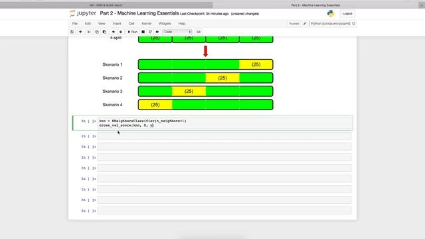Click the Skenario 4 label
Viewport: 425px width, 239px height.
pyautogui.click(x=112, y=105)
